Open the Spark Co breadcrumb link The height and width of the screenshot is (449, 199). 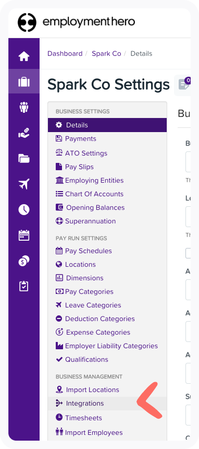[106, 54]
